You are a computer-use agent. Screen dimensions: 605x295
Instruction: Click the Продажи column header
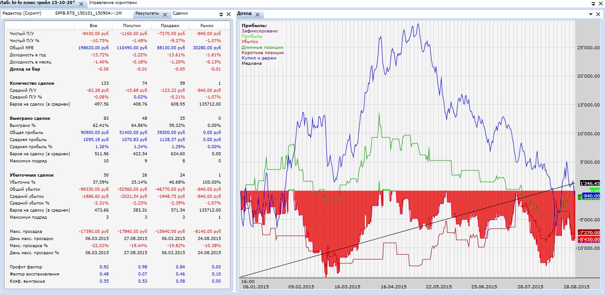[x=170, y=26]
